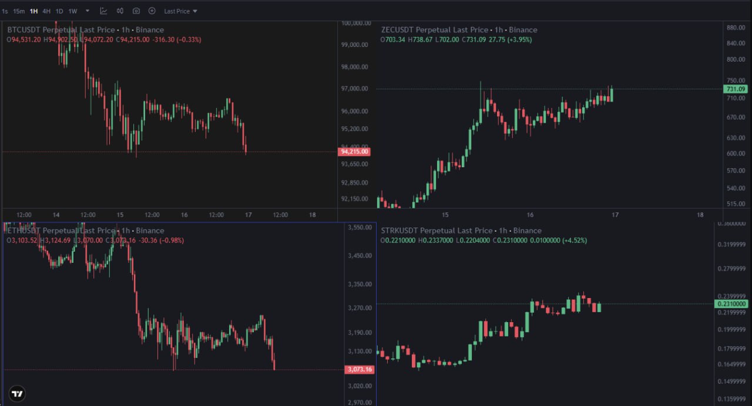Viewport: 752px width, 406px height.
Task: Select the 1s timeframe
Action: point(5,11)
